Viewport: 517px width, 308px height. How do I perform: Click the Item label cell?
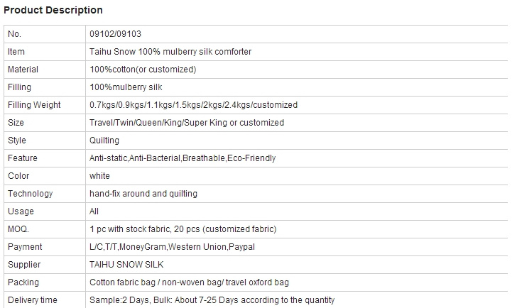(45, 52)
